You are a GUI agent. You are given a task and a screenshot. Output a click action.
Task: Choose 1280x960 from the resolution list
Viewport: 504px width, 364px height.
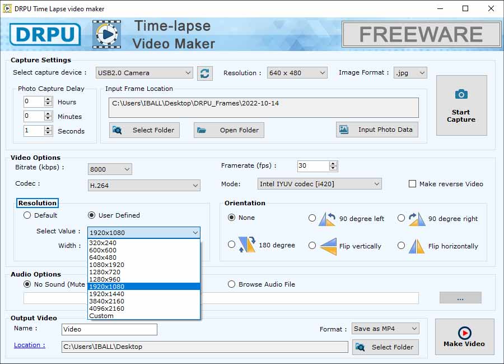click(x=144, y=279)
